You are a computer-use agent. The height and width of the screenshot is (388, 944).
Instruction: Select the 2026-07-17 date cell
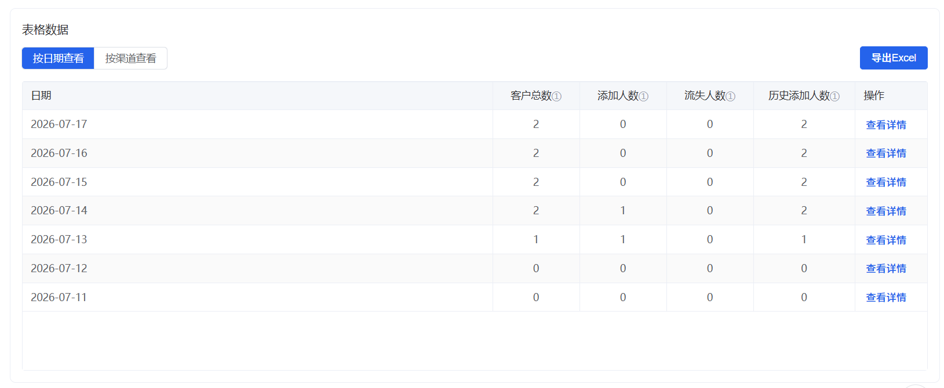[x=257, y=125]
